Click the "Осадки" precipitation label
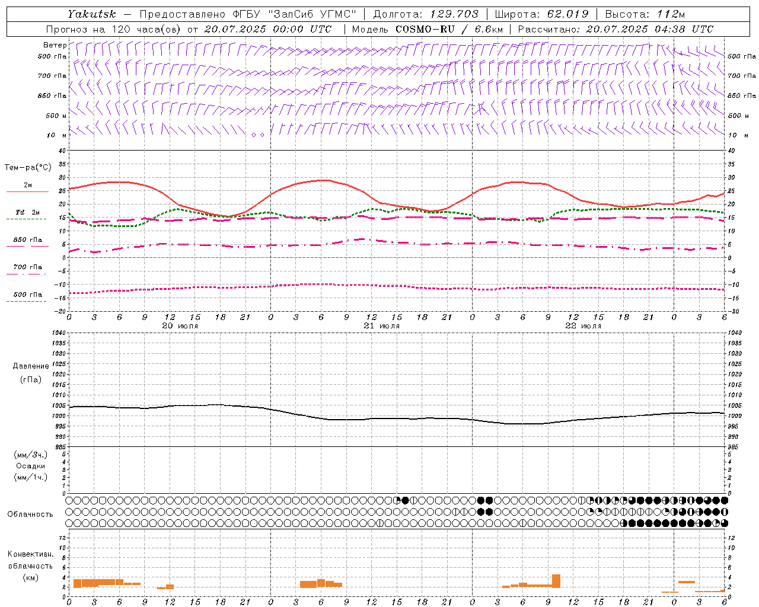Screen dimensions: 759x607 tap(31, 466)
